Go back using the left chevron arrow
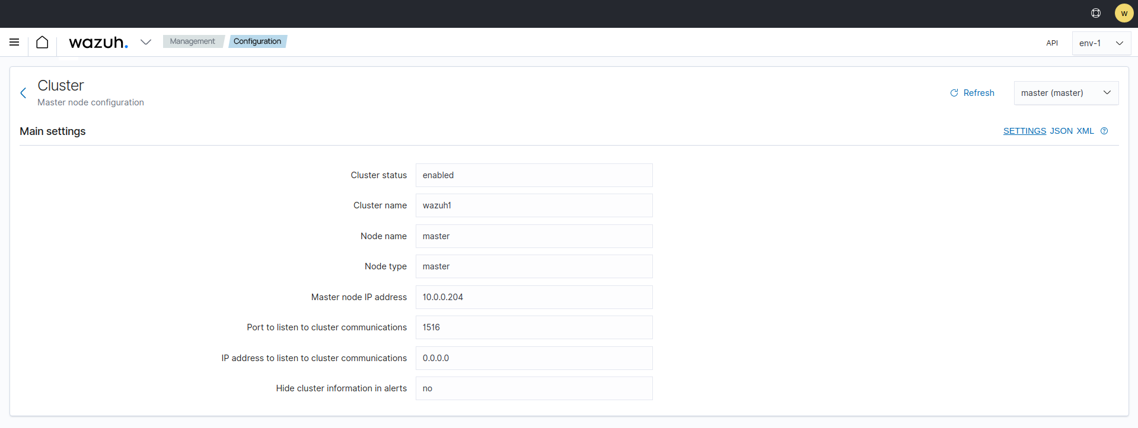The image size is (1138, 428). (x=23, y=93)
